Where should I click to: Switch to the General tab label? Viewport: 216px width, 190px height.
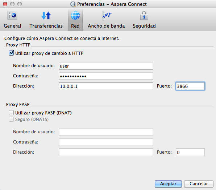12,26
